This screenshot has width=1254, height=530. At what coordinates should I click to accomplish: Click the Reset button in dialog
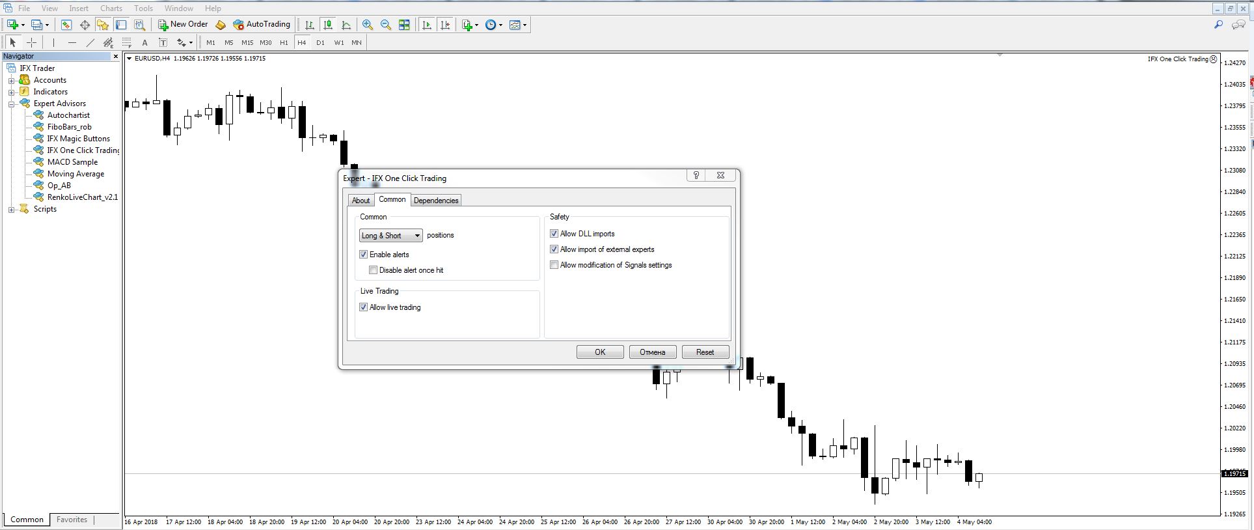(705, 352)
